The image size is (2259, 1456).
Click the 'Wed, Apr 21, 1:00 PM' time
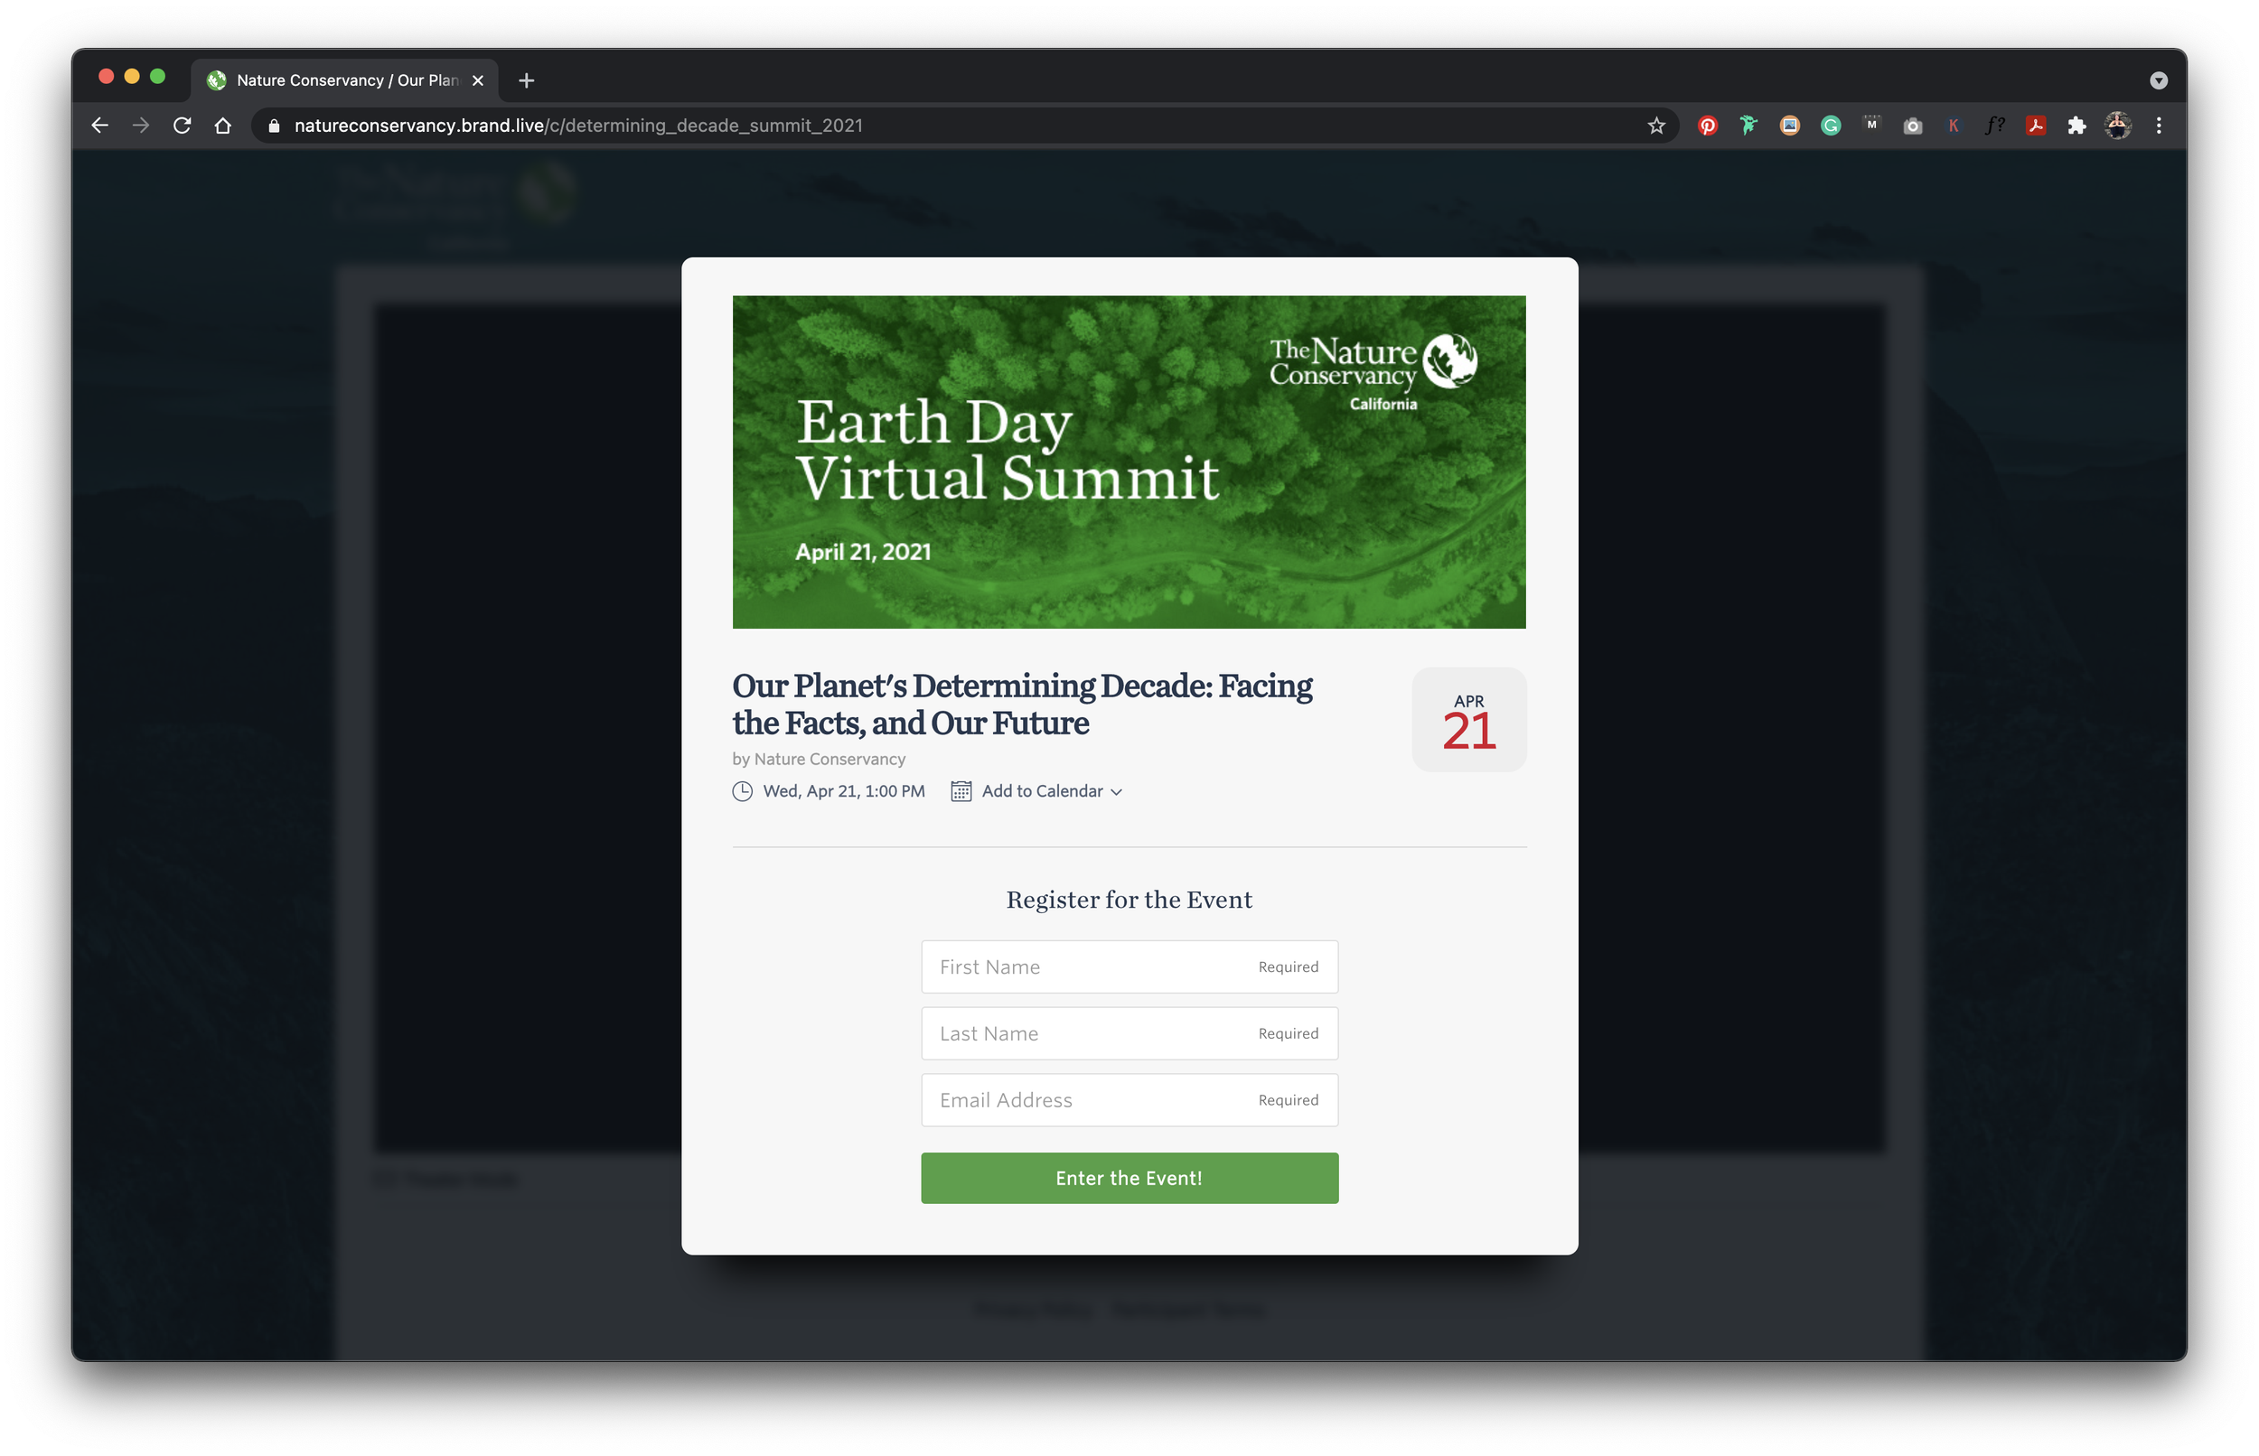(843, 791)
